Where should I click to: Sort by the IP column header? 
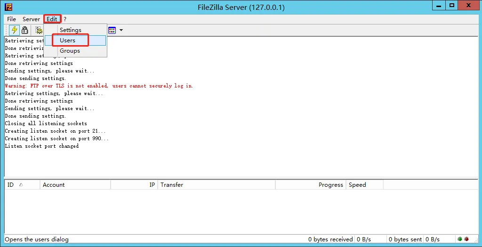point(134,184)
